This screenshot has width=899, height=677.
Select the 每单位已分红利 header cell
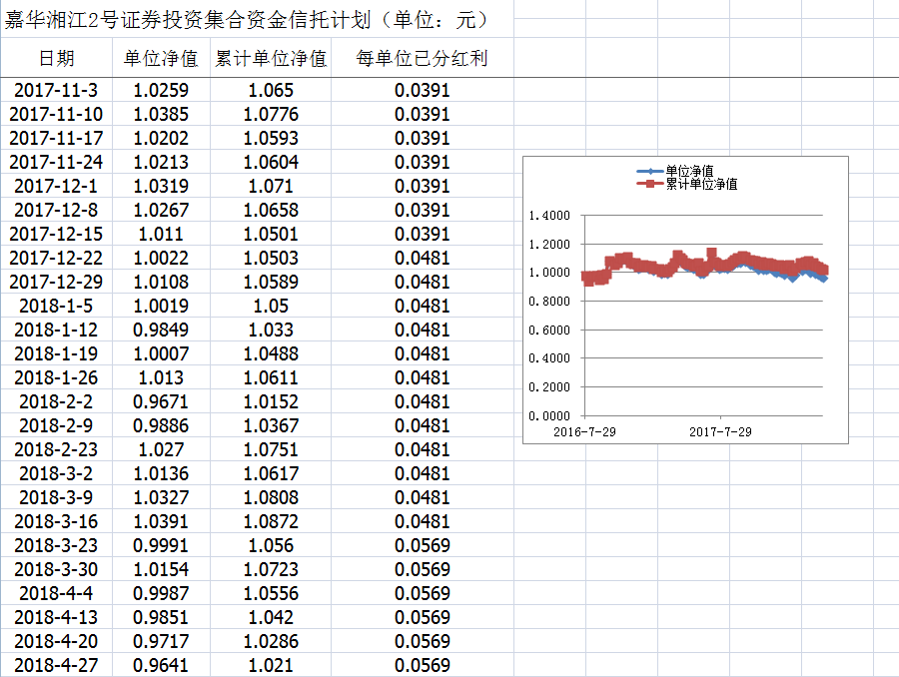pos(422,58)
